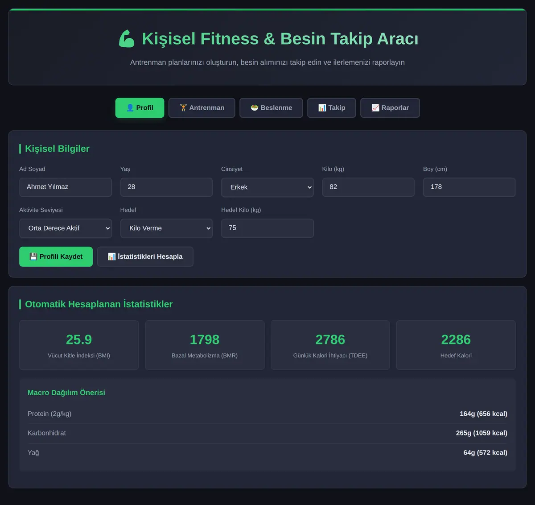Viewport: 535px width, 505px height.
Task: Open the Hedef dropdown showing Kilo Verme
Action: [166, 228]
